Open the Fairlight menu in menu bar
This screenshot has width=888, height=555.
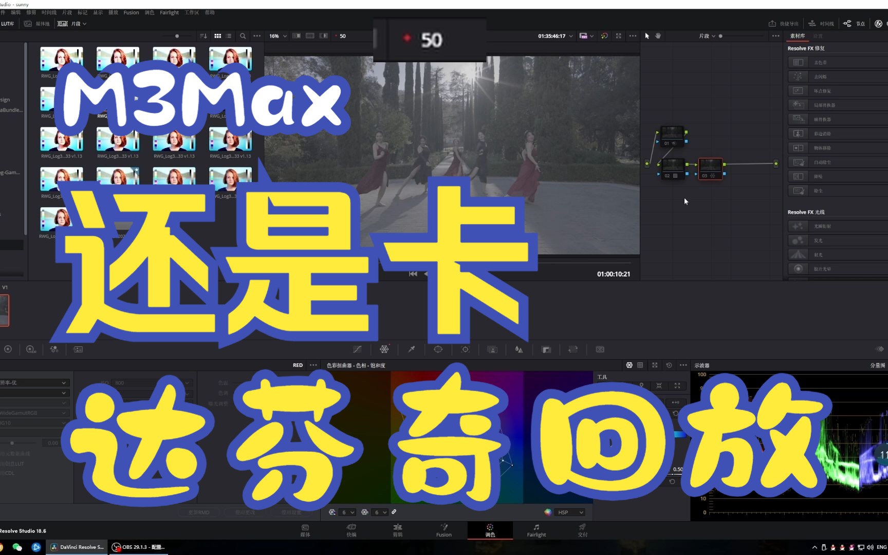click(x=169, y=12)
